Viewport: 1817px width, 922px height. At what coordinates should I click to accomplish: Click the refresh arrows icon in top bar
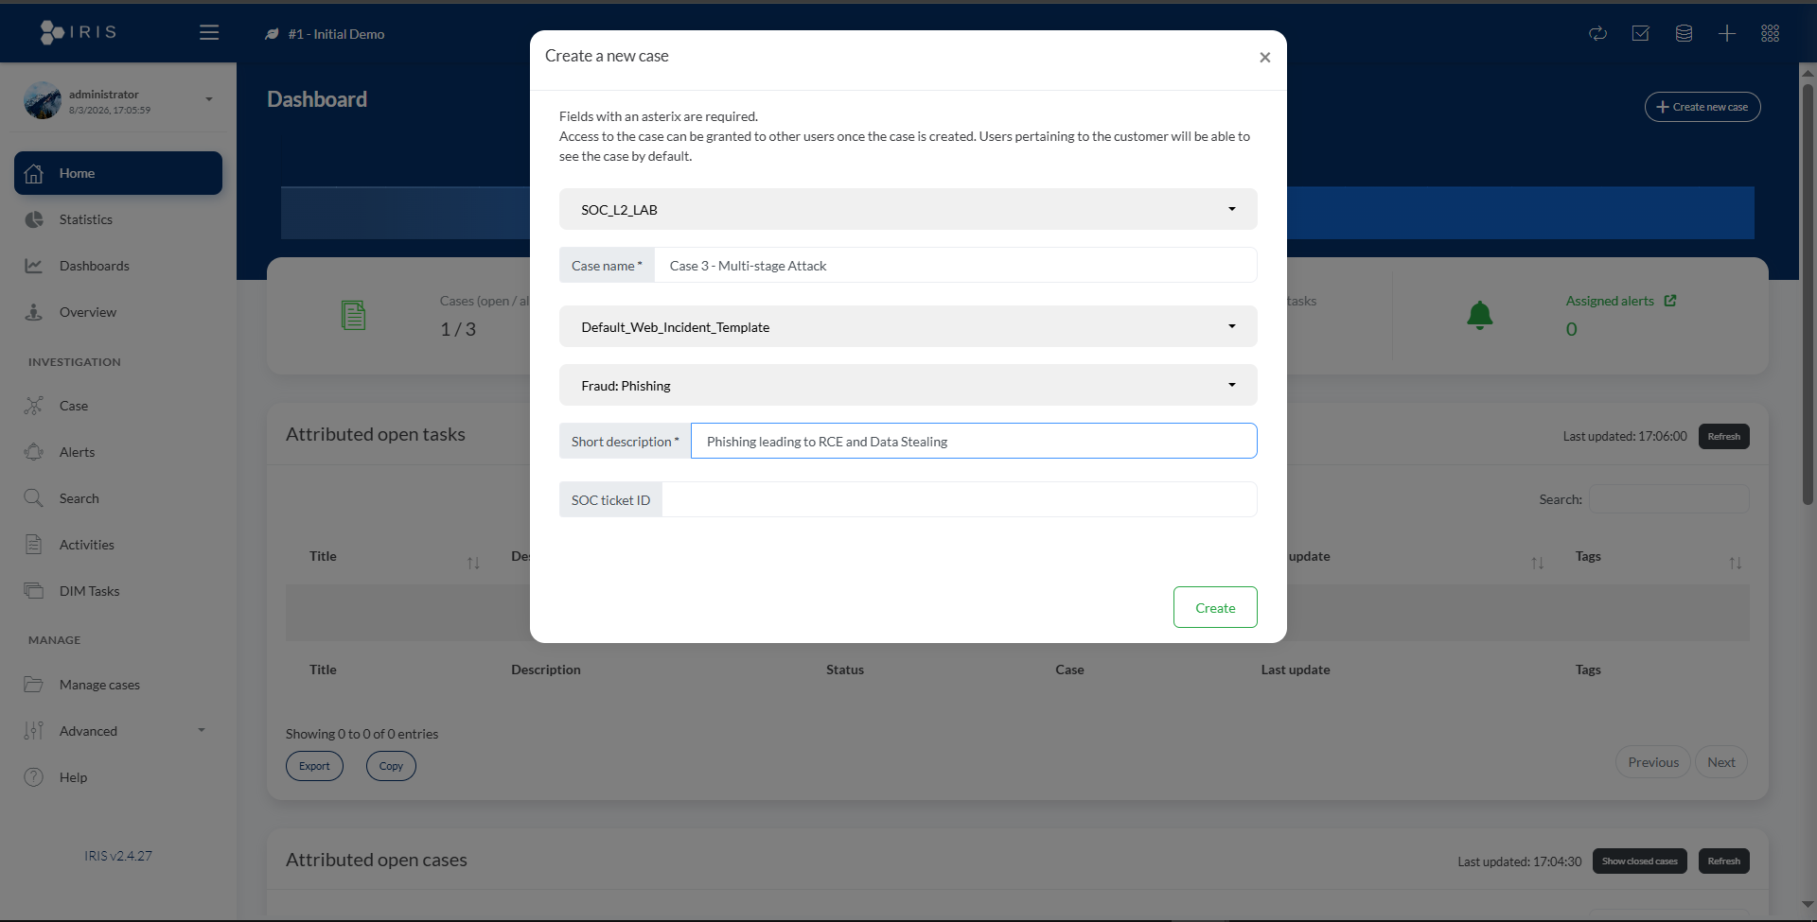[1597, 34]
